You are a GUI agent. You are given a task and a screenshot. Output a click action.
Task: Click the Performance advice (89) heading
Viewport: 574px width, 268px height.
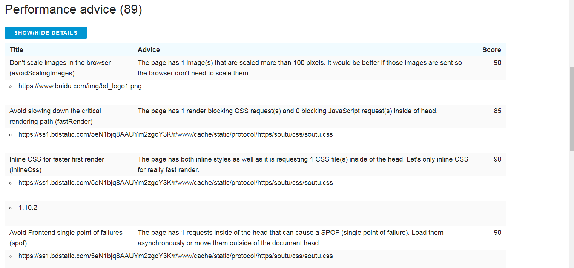73,9
